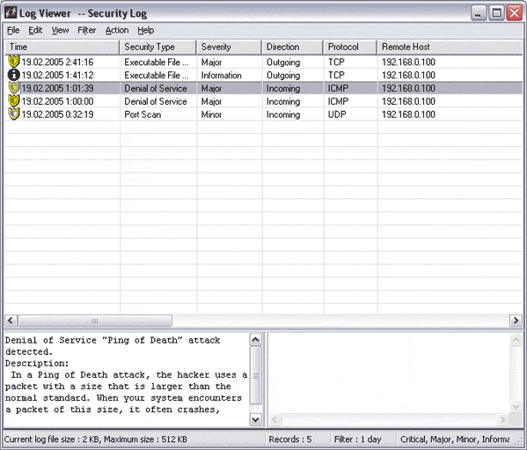Click the Information severity cell
The height and width of the screenshot is (450, 527).
click(x=222, y=75)
